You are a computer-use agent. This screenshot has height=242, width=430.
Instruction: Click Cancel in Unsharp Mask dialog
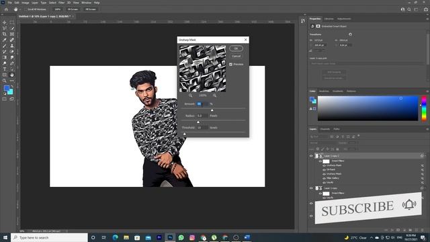pos(236,56)
